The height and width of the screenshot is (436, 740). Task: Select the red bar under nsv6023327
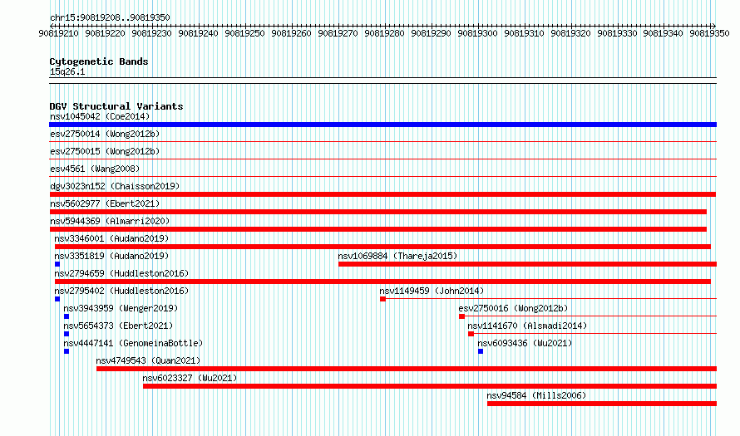(x=430, y=386)
